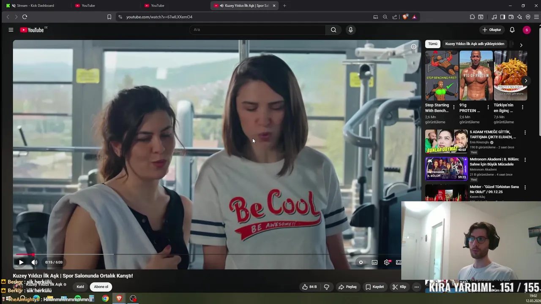The image size is (541, 304).
Task: Open more actions ellipsis under video
Action: (x=416, y=287)
